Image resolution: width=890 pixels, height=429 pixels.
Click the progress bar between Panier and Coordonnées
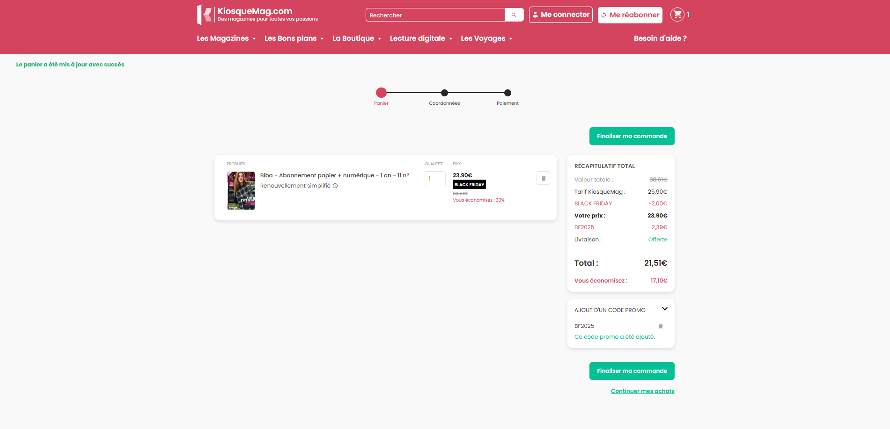click(412, 93)
